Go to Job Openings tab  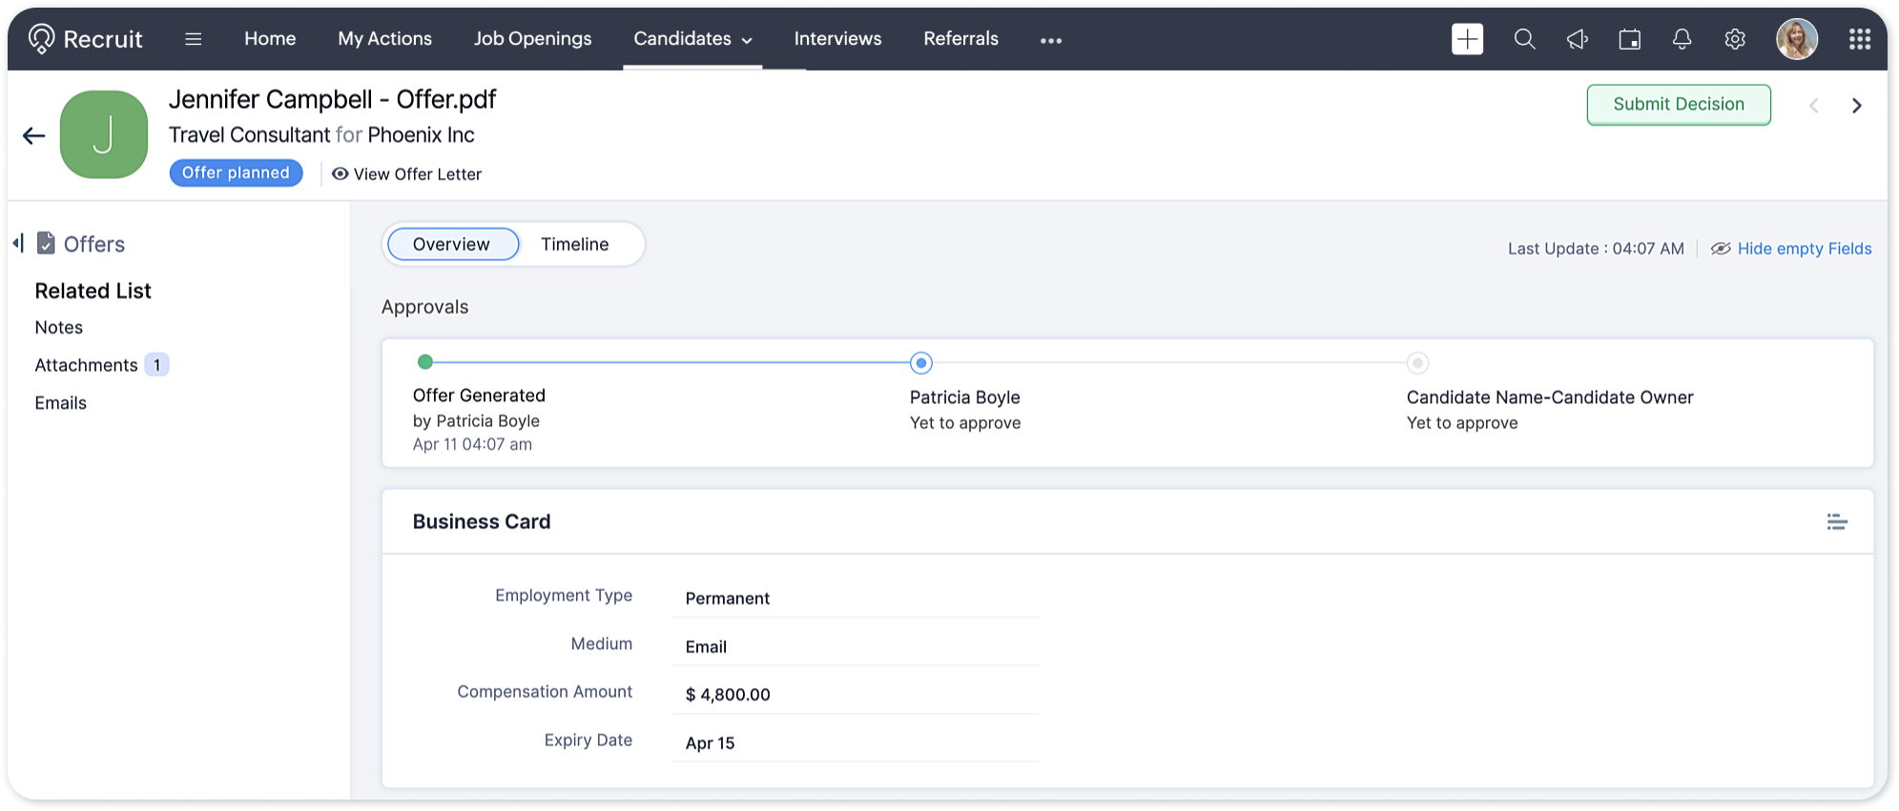tap(532, 39)
